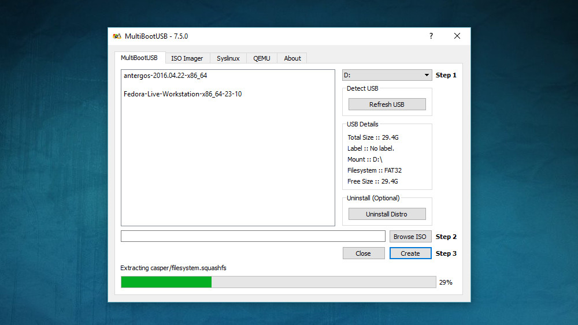The height and width of the screenshot is (325, 578).
Task: Click the Label :: No label. text
Action: coord(371,148)
